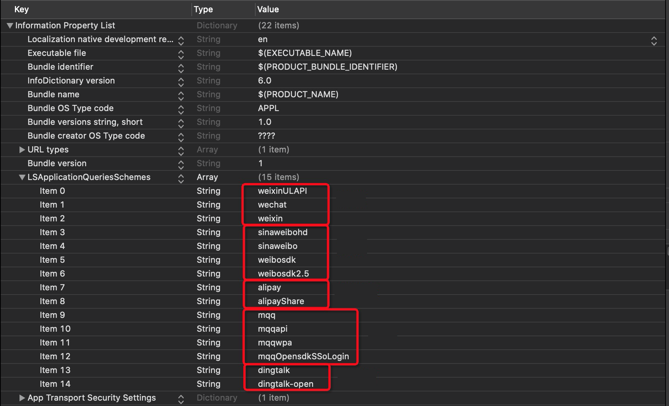
Task: Select the Item 10 key
Action: [x=55, y=329]
